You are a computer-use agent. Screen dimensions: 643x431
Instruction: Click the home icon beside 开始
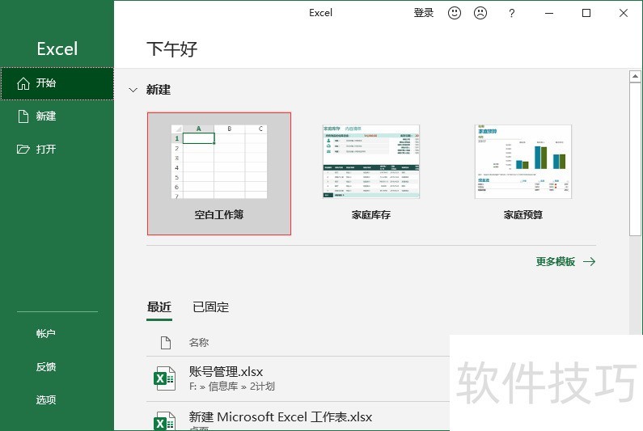coord(23,83)
